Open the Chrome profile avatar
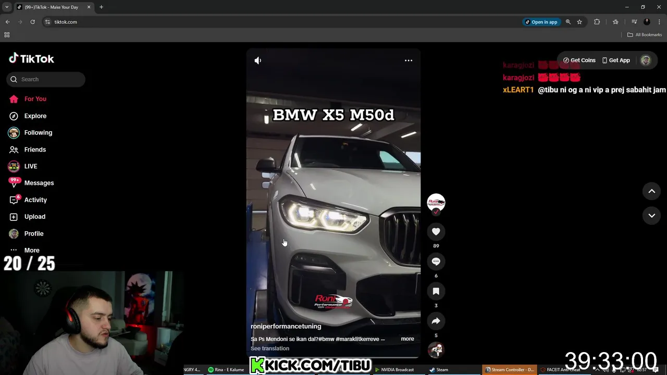The height and width of the screenshot is (375, 667). point(647,22)
